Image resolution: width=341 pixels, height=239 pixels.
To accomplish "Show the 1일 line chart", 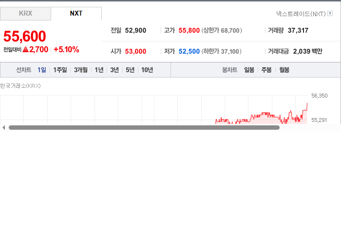I will 42,70.
